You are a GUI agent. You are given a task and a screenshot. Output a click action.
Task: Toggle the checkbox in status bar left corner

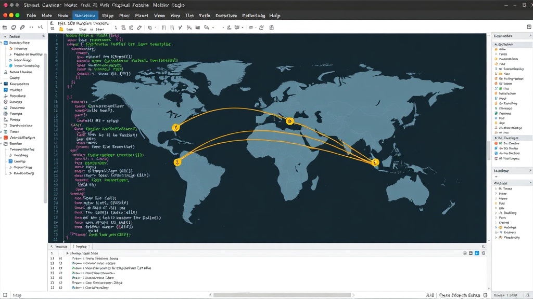pos(5,295)
